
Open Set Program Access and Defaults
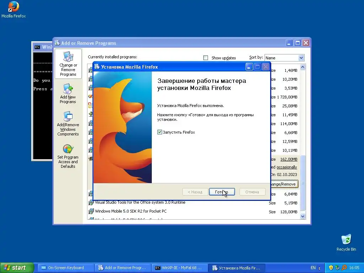pos(68,156)
